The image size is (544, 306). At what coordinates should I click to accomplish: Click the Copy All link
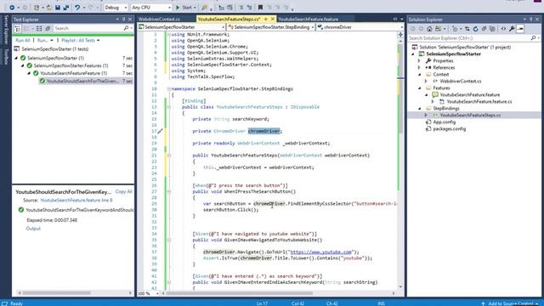(x=123, y=191)
